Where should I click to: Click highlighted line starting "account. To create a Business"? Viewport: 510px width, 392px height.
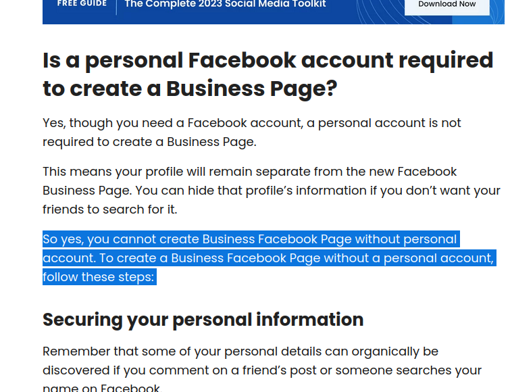[268, 258]
